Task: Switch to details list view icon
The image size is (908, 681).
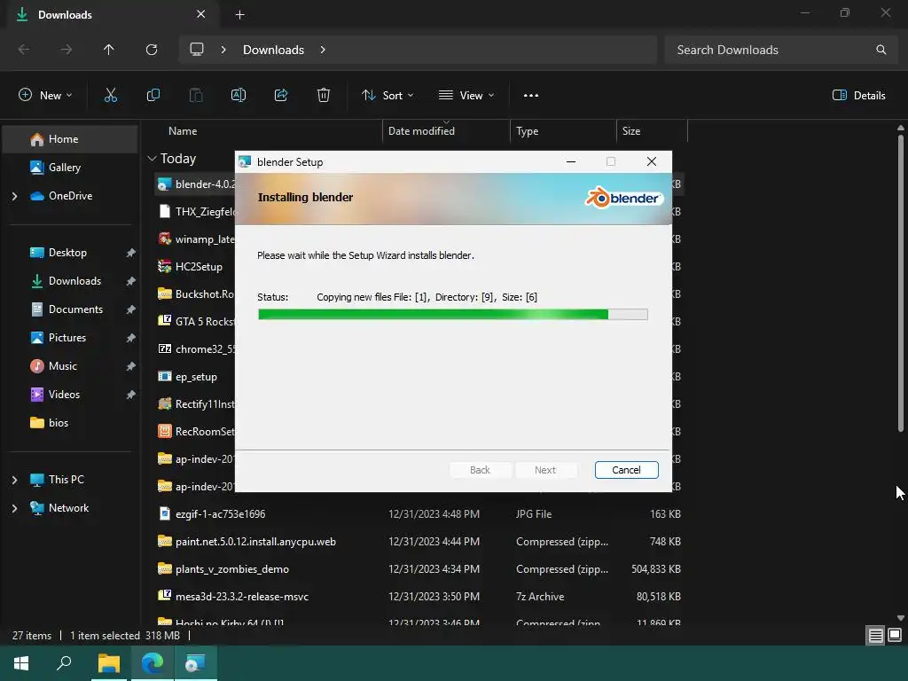Action: [875, 636]
